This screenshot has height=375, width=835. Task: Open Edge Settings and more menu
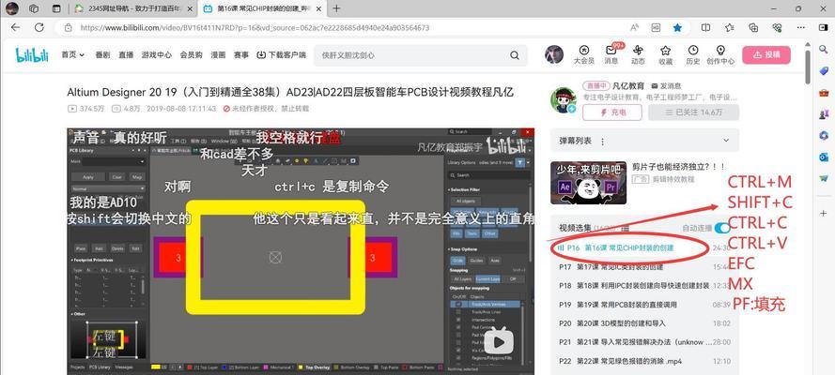click(800, 27)
